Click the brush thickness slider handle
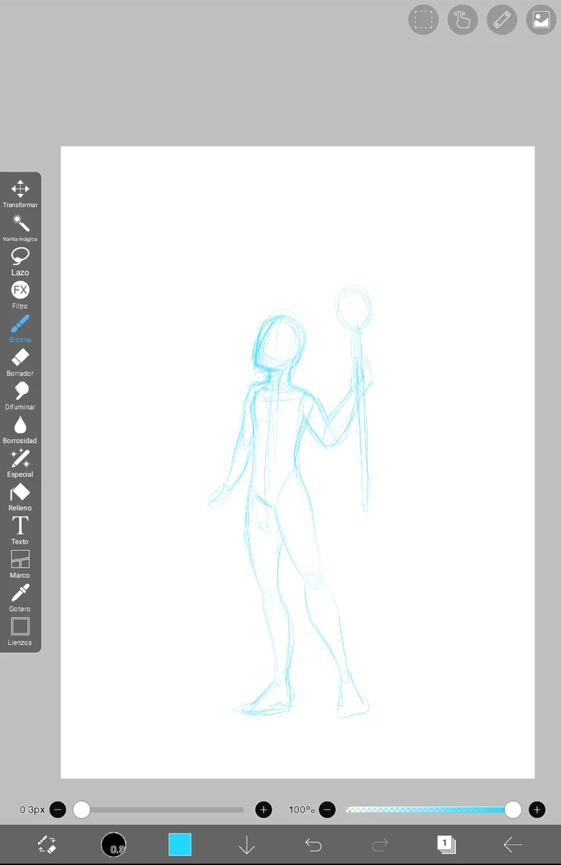 (x=82, y=810)
